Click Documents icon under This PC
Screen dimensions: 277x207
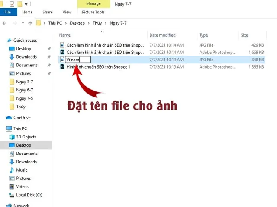click(12, 154)
